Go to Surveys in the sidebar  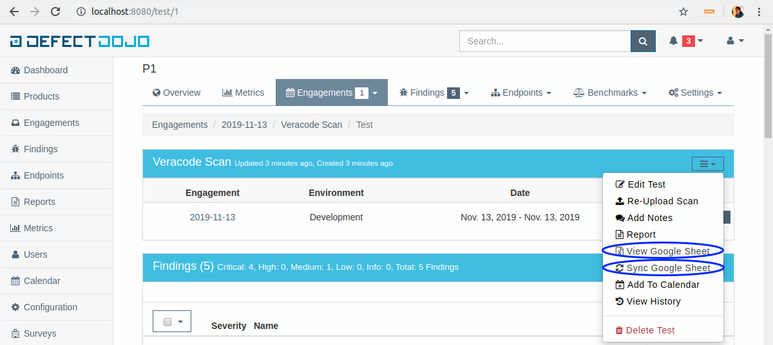40,333
